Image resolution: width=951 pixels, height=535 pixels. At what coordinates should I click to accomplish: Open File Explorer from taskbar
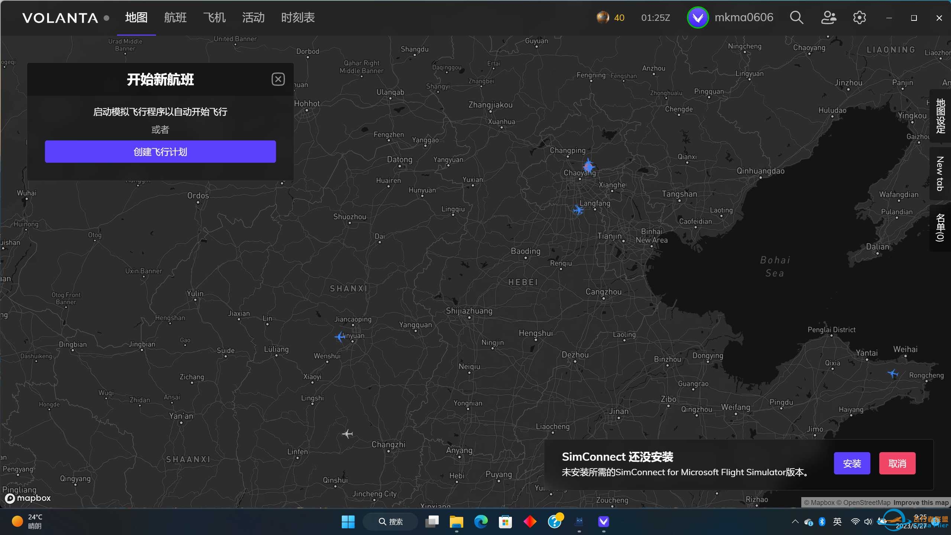click(x=456, y=522)
